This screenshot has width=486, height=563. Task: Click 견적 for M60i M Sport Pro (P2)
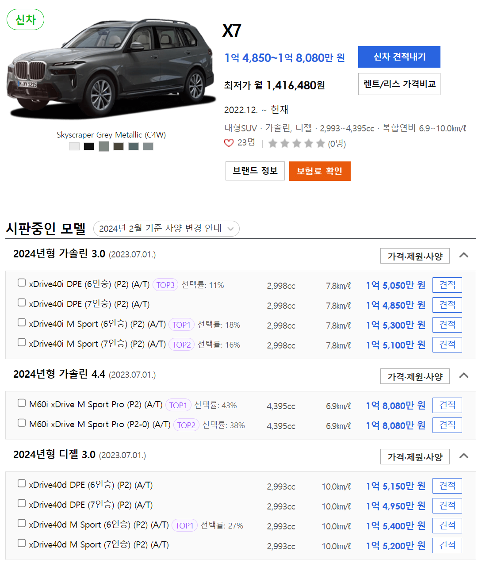pyautogui.click(x=447, y=405)
